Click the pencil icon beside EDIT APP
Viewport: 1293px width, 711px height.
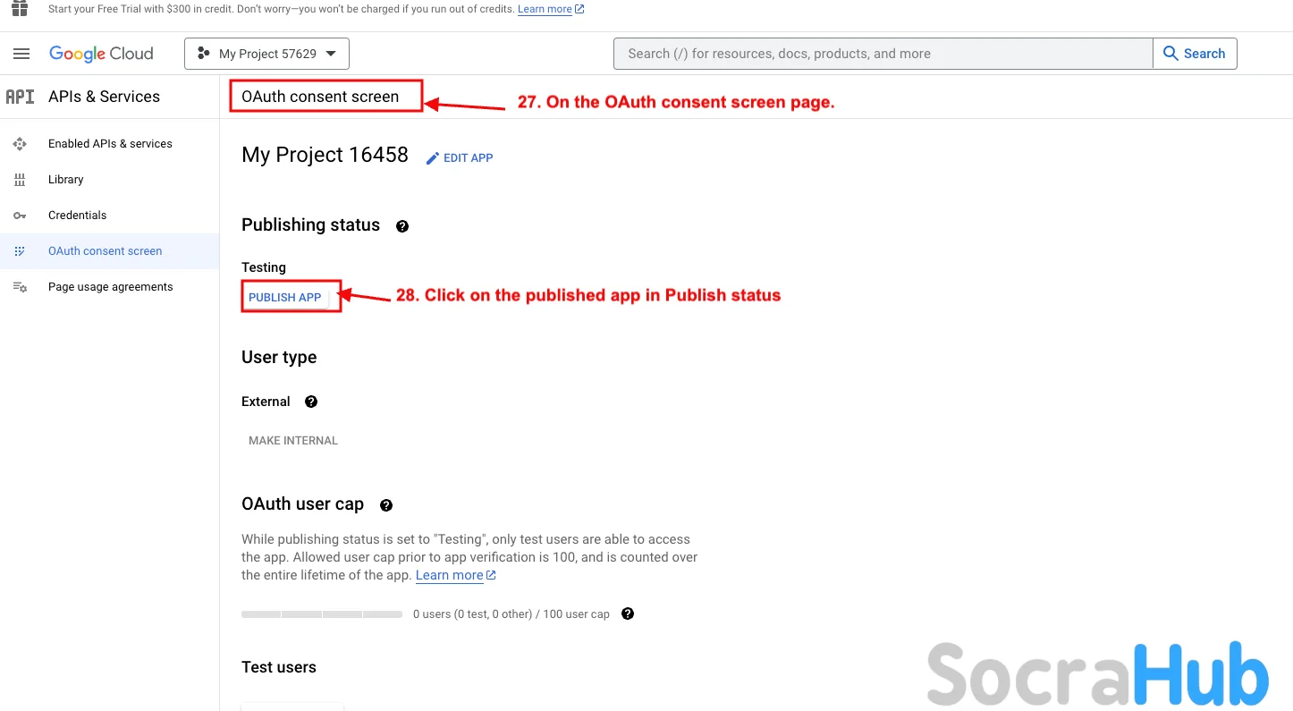click(x=433, y=158)
